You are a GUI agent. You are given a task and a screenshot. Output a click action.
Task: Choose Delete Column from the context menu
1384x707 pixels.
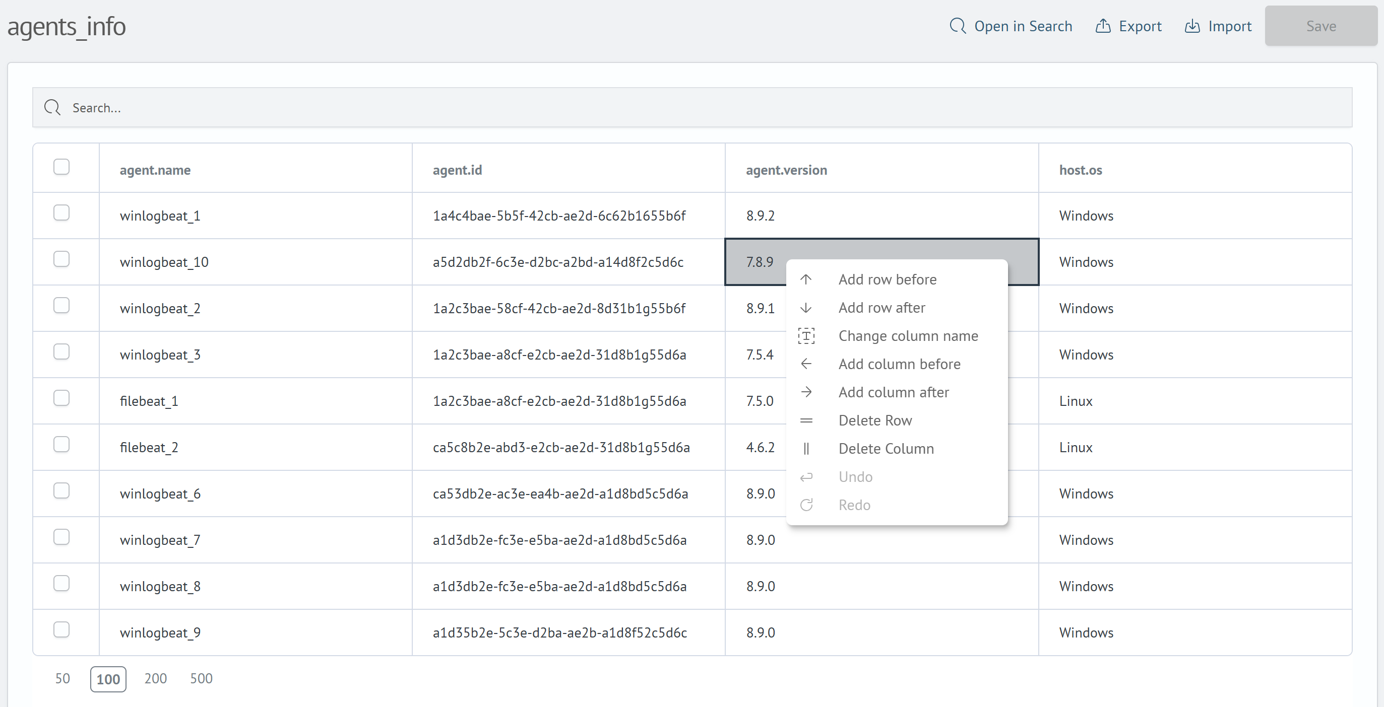(x=886, y=449)
